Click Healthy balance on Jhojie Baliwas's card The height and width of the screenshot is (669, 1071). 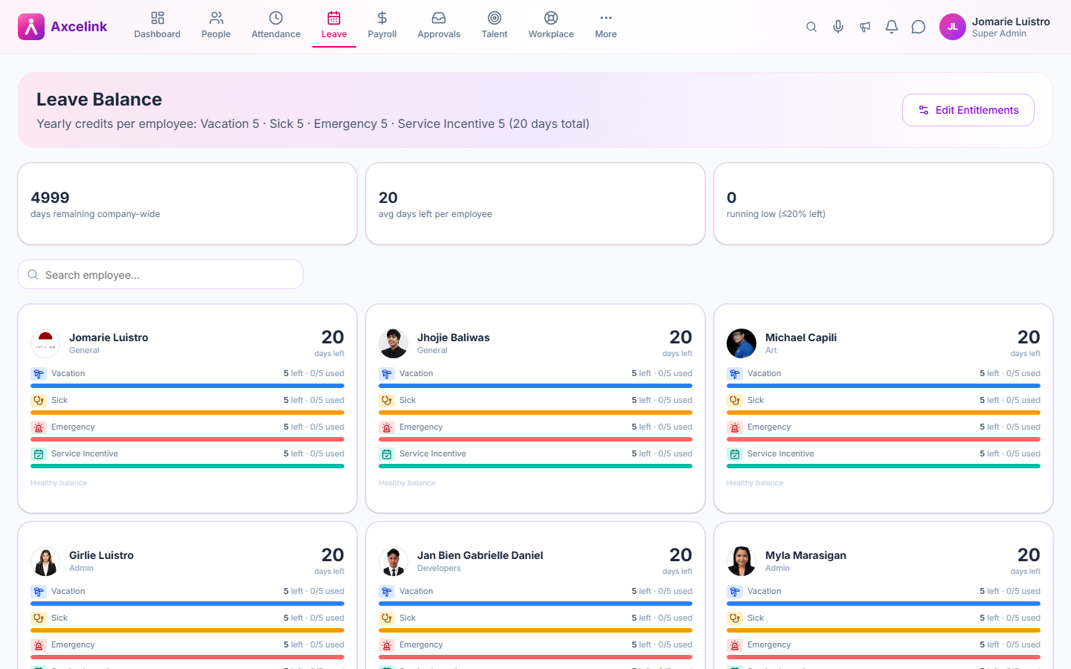(x=407, y=483)
